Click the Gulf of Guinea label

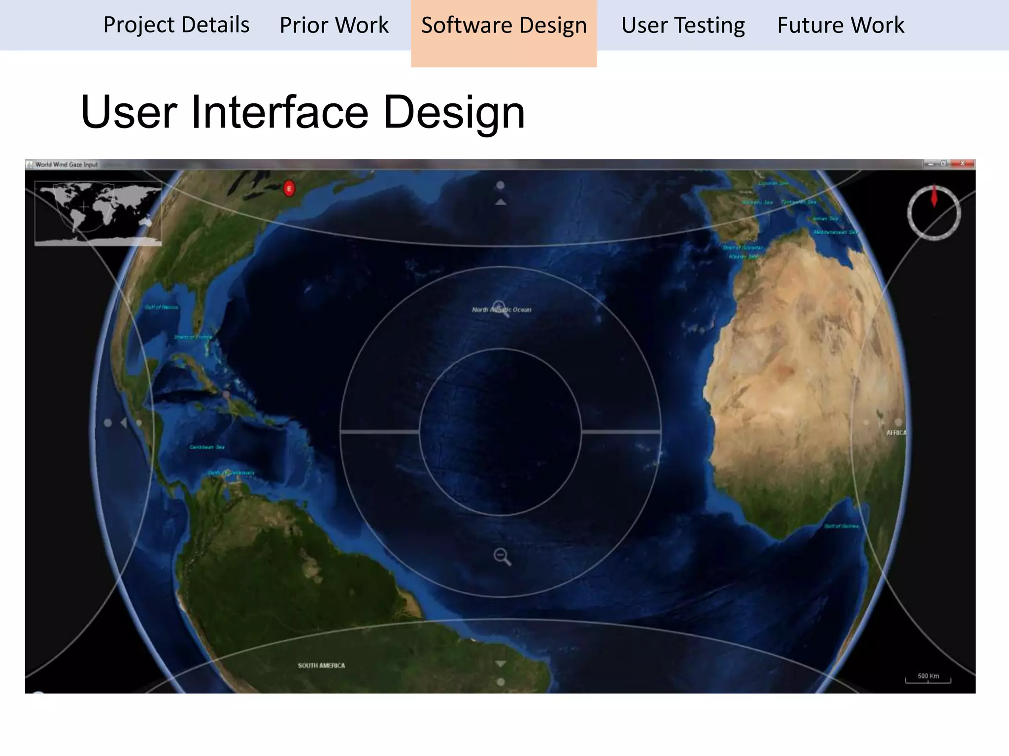point(841,526)
